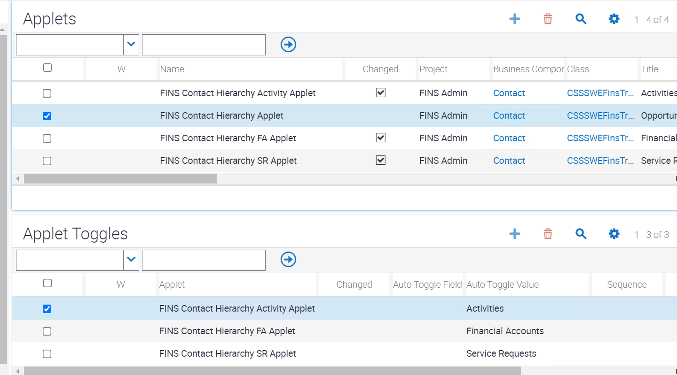Check the FINS Contact Hierarchy FA Applet checkbox

coord(47,138)
